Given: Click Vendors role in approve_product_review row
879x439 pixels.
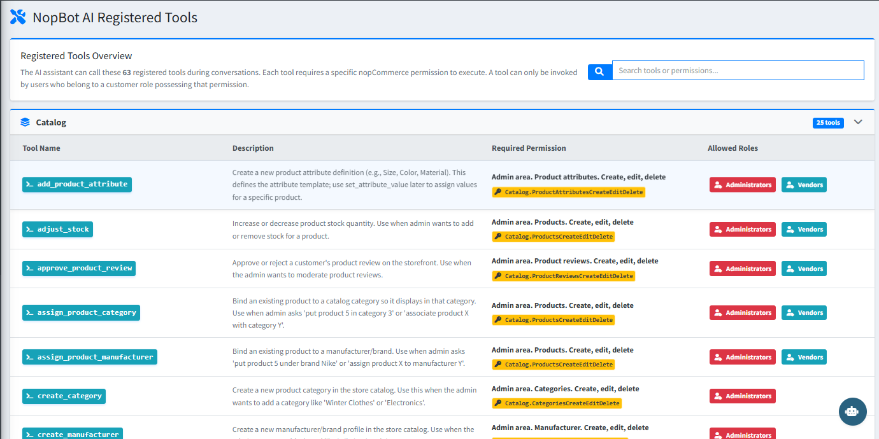Looking at the screenshot, I should pyautogui.click(x=804, y=268).
